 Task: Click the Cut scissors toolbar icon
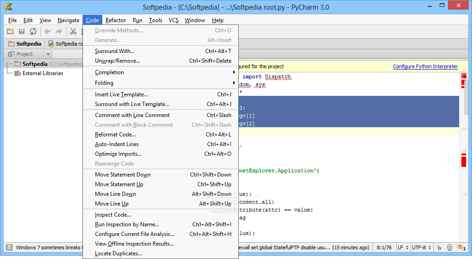[x=73, y=31]
